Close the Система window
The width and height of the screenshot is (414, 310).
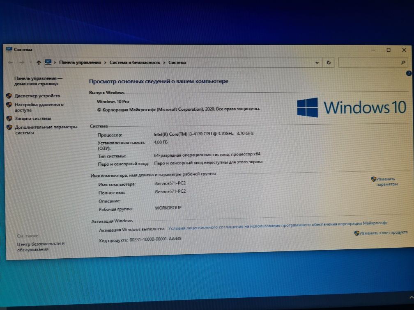pos(404,50)
